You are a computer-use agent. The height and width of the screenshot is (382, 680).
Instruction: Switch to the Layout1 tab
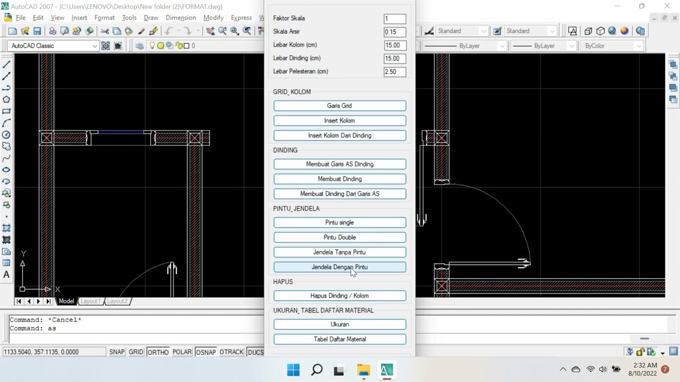(x=90, y=301)
